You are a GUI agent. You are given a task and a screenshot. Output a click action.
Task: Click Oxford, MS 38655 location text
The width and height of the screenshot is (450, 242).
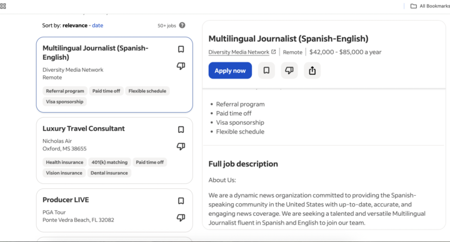coord(64,148)
